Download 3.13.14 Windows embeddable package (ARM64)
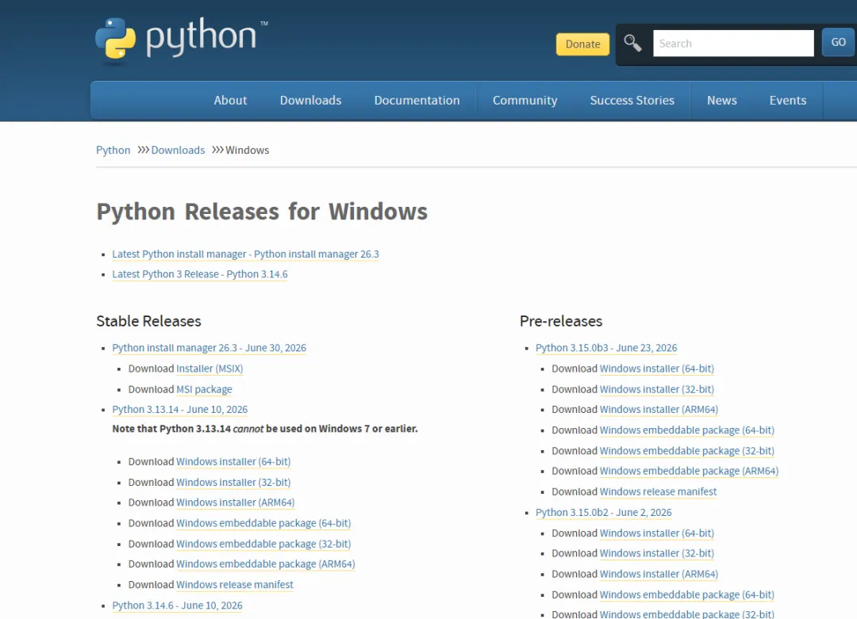 tap(266, 564)
